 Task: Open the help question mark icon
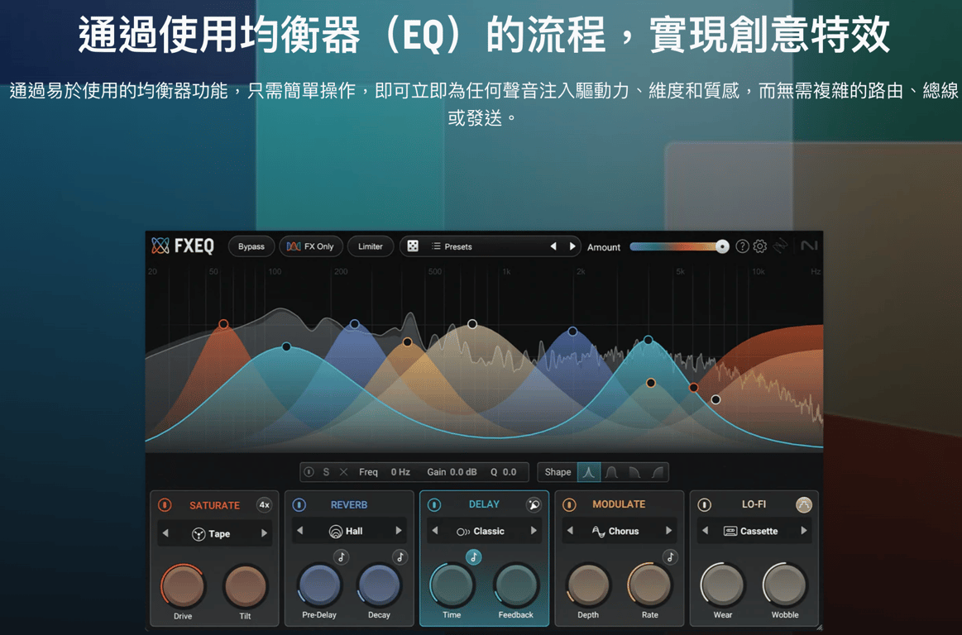point(742,246)
